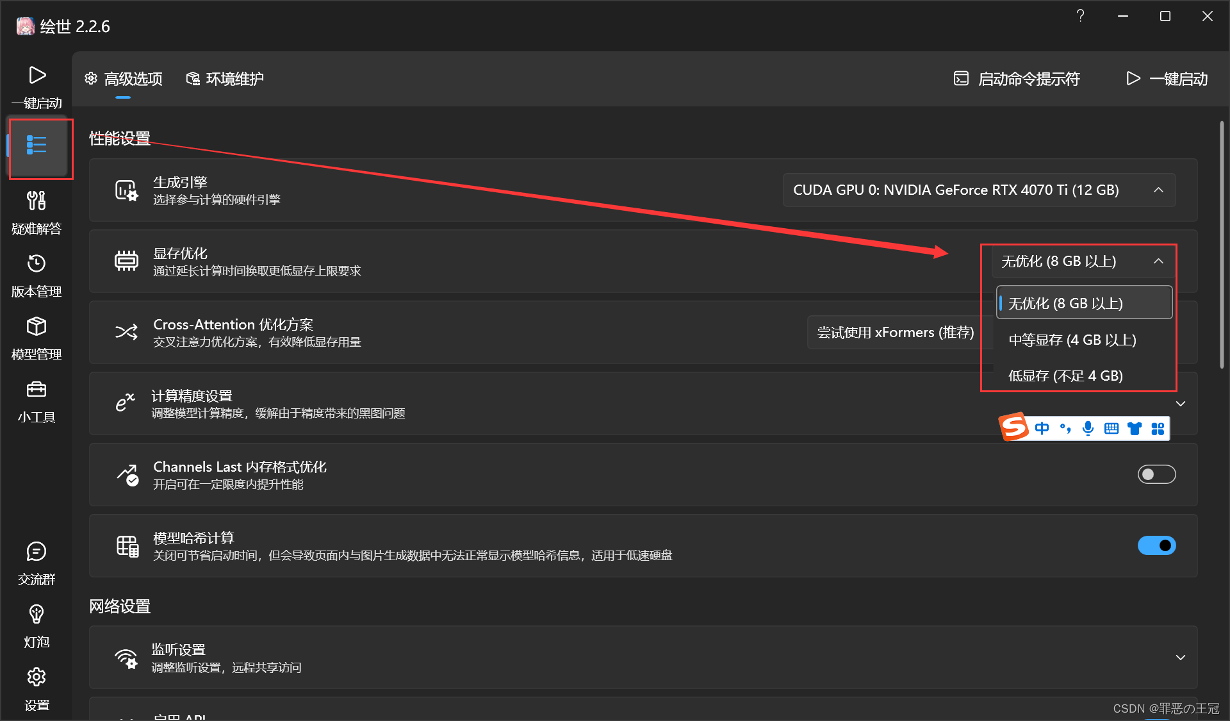
Task: Open Sogou skin shirt icon
Action: coord(1135,429)
